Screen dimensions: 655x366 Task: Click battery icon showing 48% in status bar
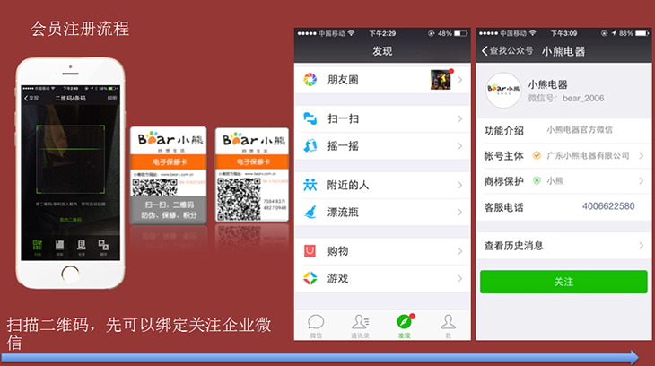point(461,33)
